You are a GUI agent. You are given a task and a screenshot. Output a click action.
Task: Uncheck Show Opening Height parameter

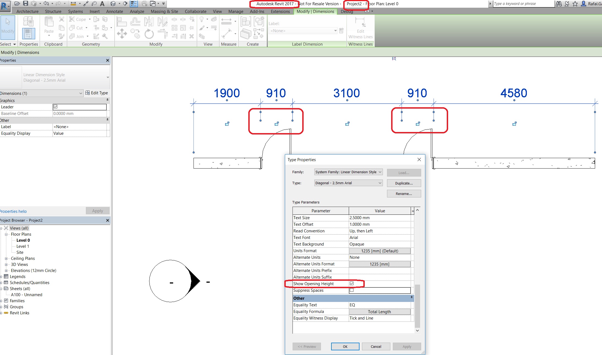[x=352, y=284]
